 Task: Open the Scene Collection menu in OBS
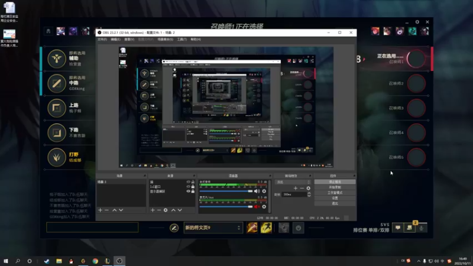(166, 40)
